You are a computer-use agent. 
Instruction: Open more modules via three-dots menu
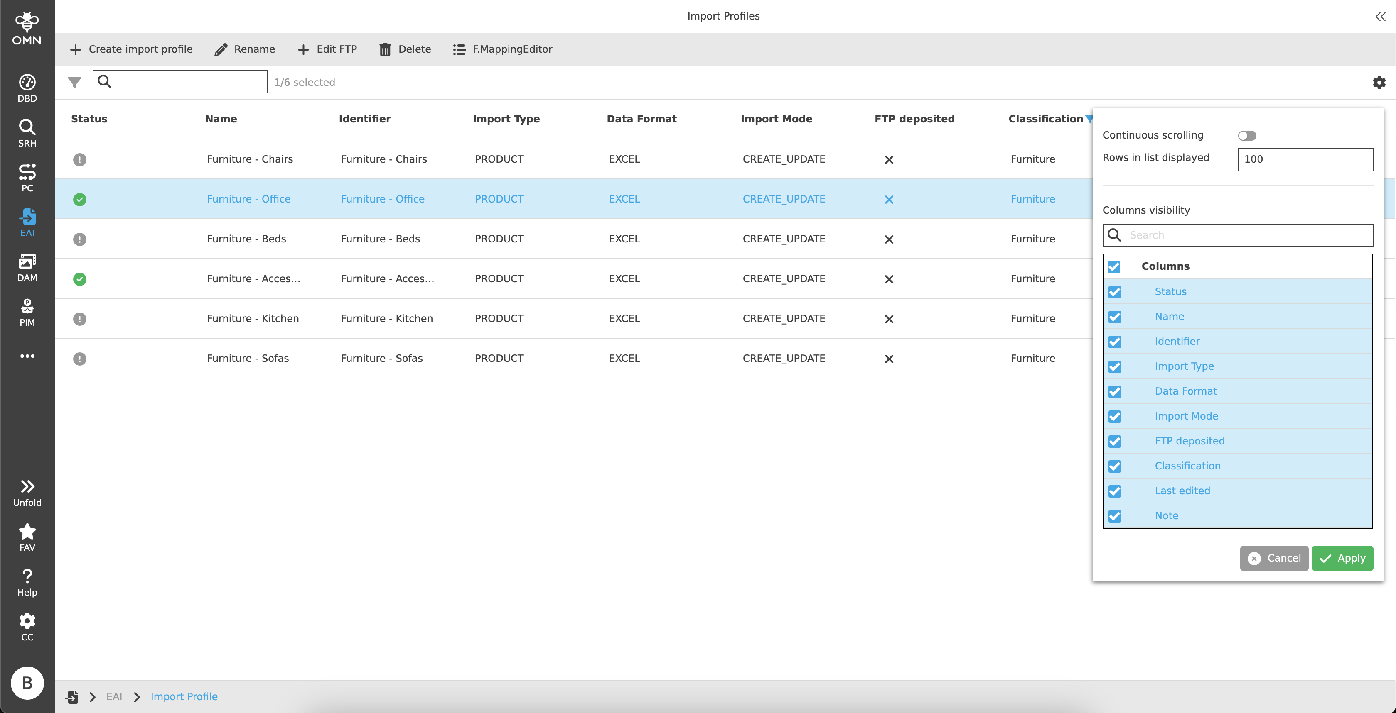[27, 356]
